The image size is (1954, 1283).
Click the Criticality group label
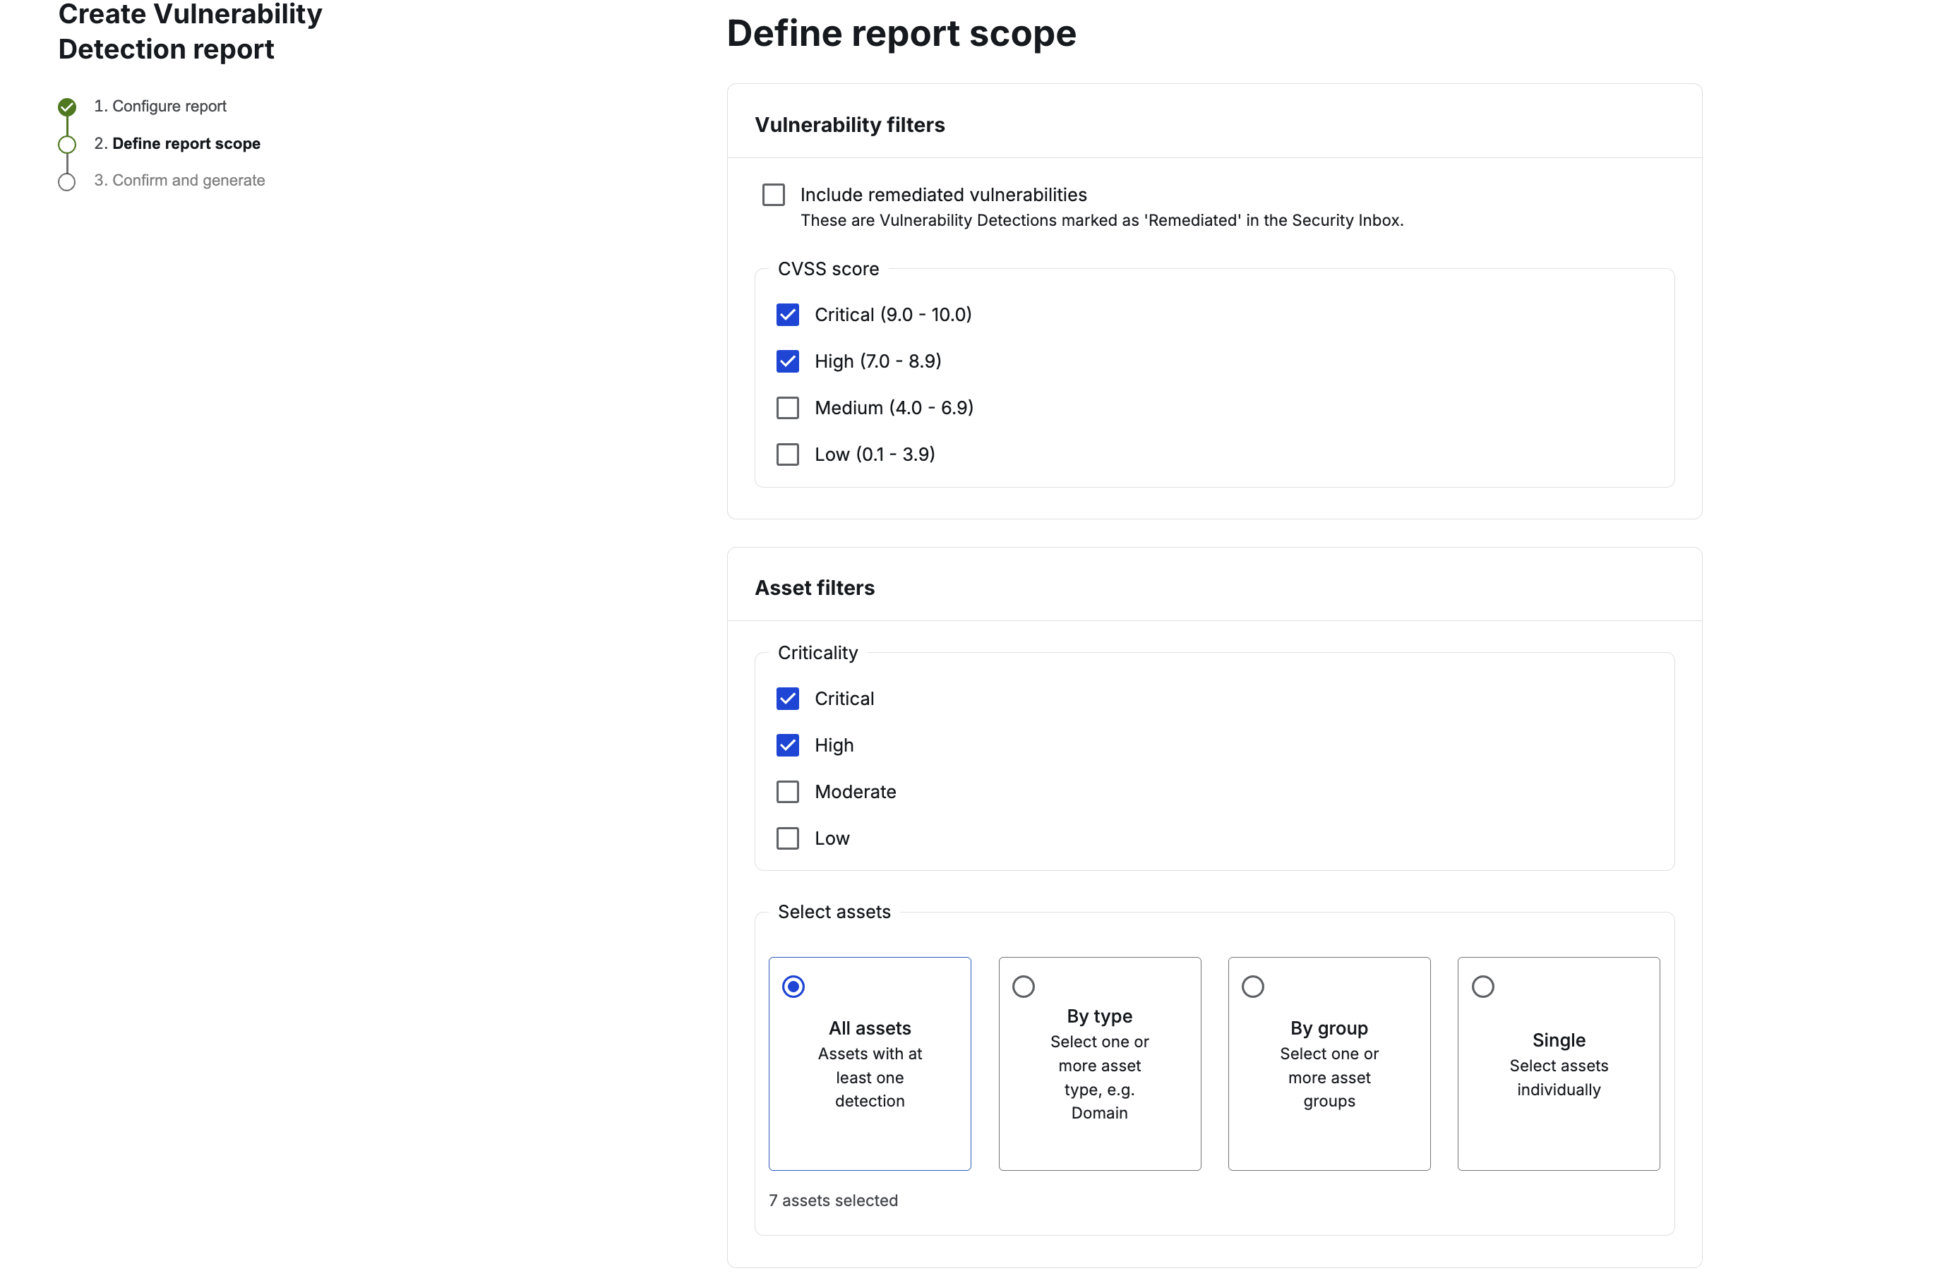tap(817, 653)
